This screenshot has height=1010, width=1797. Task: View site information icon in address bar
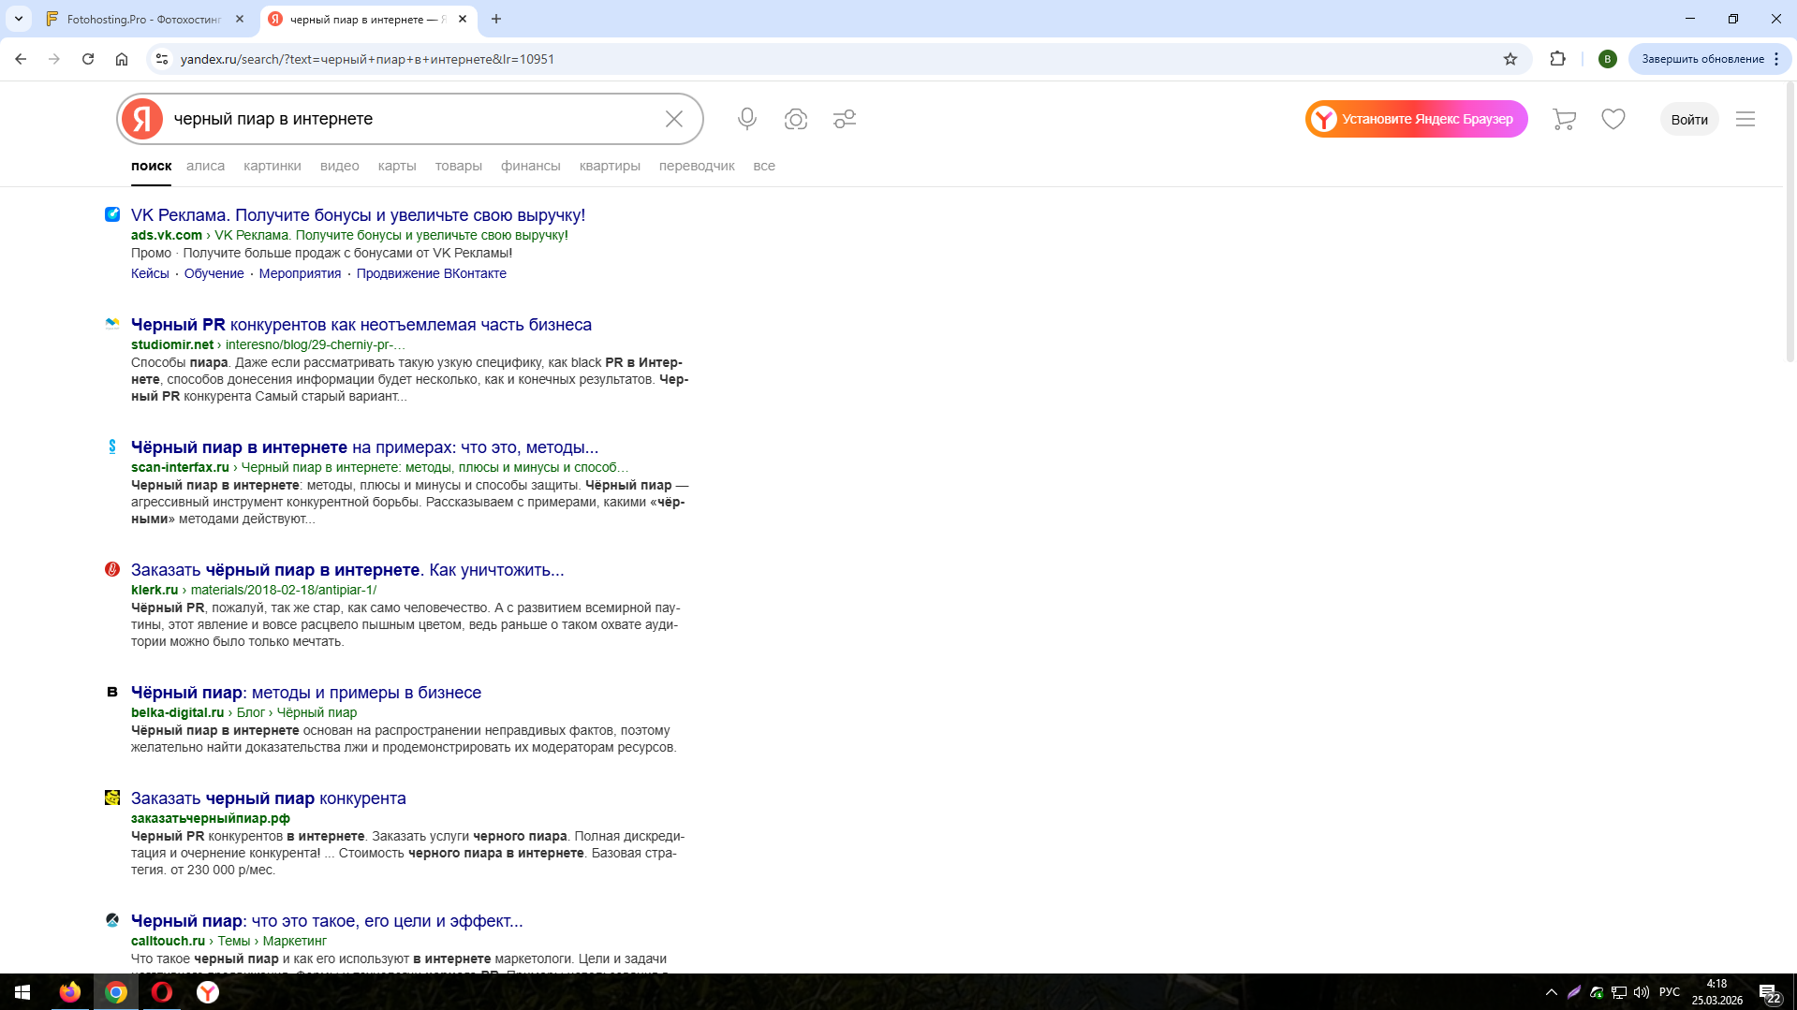(162, 59)
